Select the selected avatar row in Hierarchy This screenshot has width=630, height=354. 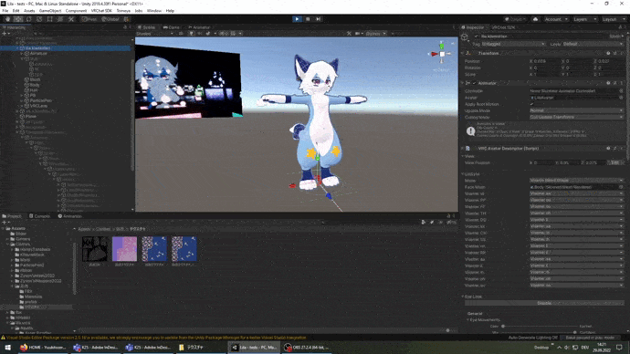pyautogui.click(x=66, y=47)
